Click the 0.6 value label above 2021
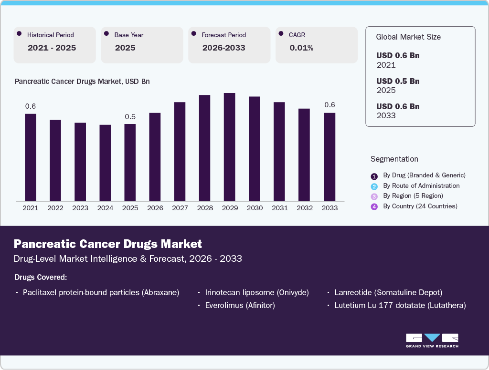Viewport: 489px width, 370px height. (31, 106)
